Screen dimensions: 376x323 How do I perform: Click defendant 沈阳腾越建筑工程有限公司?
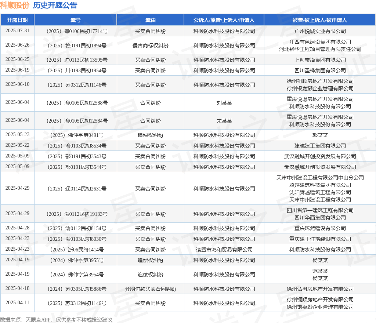pyautogui.click(x=320, y=192)
